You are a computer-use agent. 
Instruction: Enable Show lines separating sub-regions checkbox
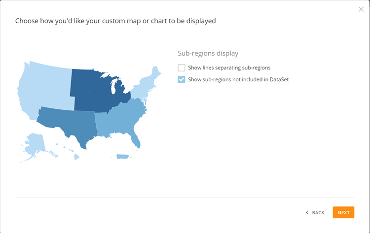182,67
